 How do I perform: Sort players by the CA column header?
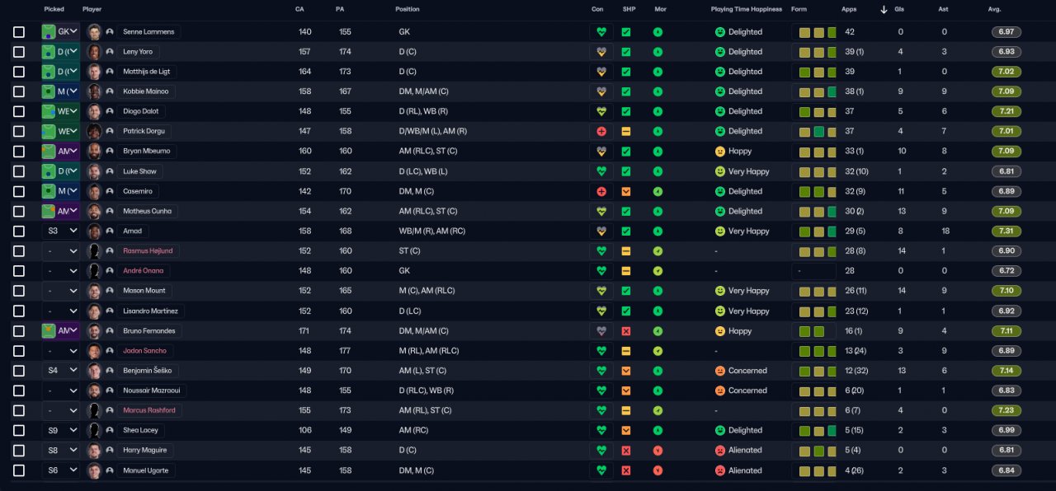coord(299,9)
